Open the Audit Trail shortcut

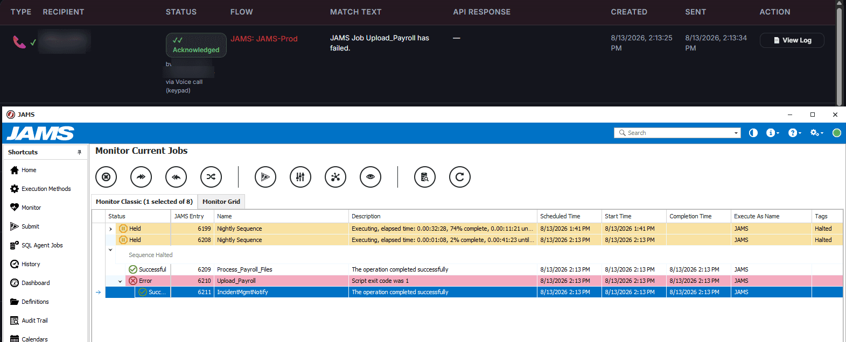tap(29, 320)
